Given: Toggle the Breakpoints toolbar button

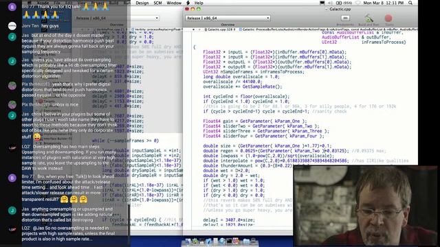Looking at the screenshot, I should [x=345, y=19].
